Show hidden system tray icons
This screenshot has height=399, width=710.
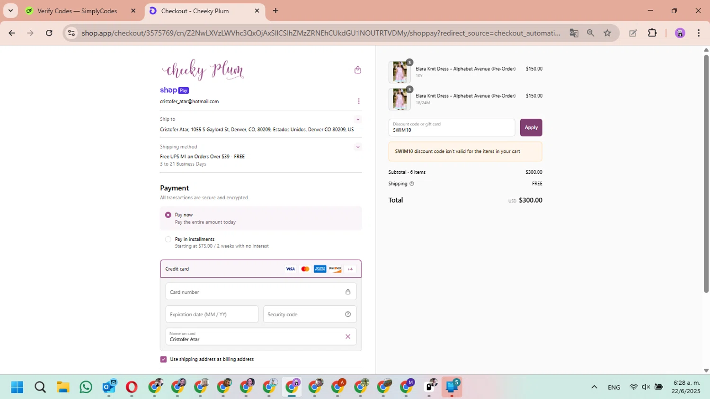click(594, 387)
